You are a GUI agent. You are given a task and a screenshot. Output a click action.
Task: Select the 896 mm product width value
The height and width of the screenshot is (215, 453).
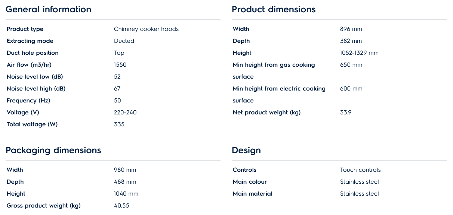pyautogui.click(x=351, y=29)
